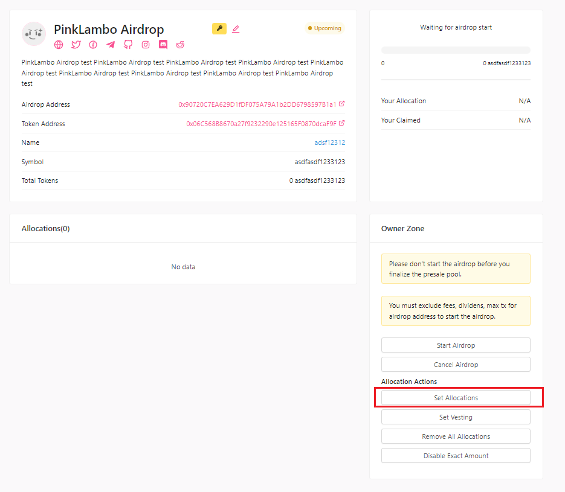The image size is (565, 492).
Task: Click the Start Airdrop button
Action: point(456,345)
